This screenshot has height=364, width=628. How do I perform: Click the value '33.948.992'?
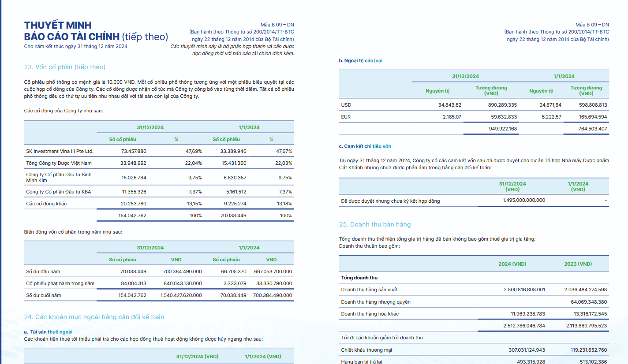[x=134, y=163]
